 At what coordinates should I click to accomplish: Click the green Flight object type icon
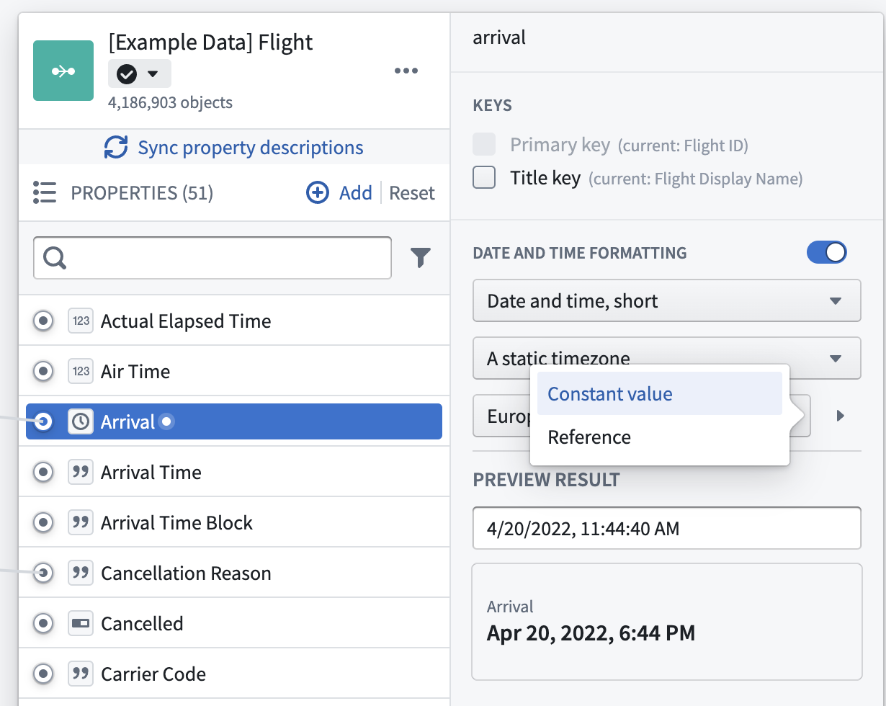63,71
